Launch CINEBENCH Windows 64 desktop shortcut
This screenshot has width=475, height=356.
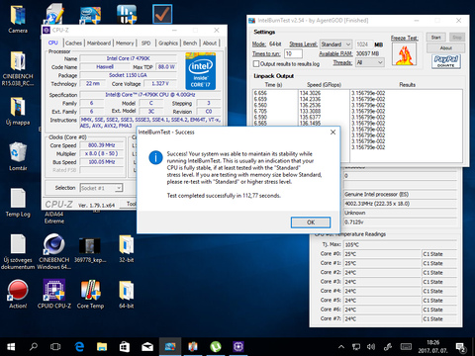point(54,245)
